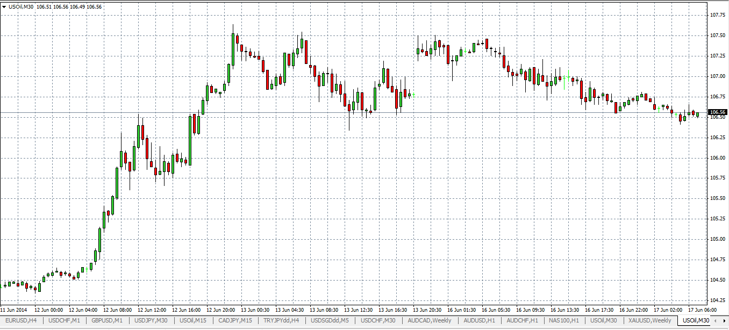Click the 107.50 price axis label
This screenshot has height=330, width=729.
(717, 35)
